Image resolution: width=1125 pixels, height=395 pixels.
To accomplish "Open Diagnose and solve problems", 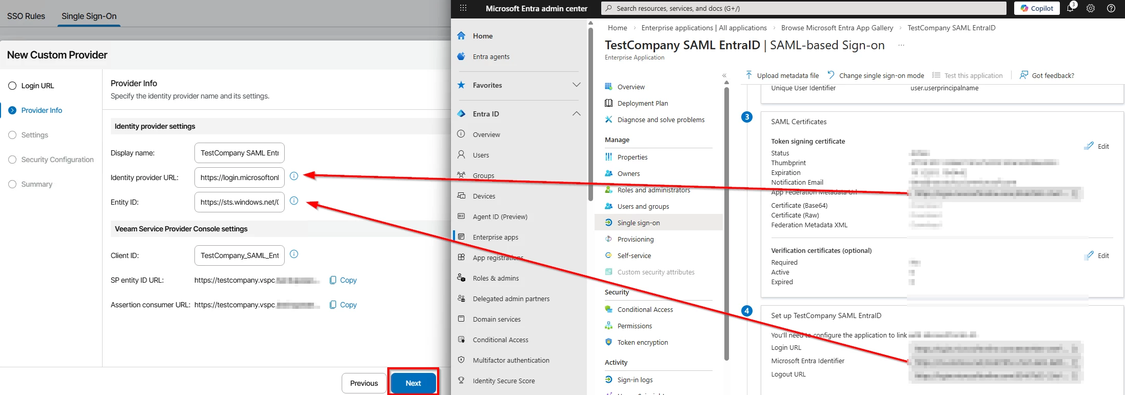I will 661,120.
